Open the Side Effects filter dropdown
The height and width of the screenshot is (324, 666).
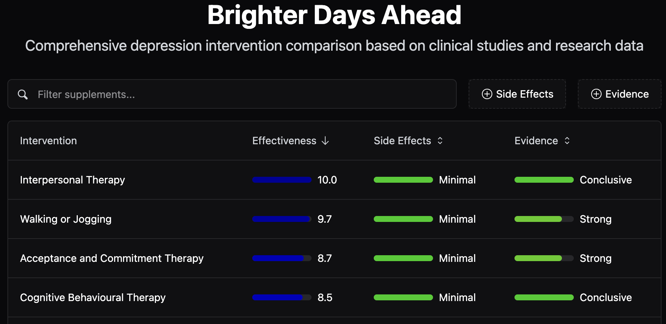pyautogui.click(x=517, y=94)
